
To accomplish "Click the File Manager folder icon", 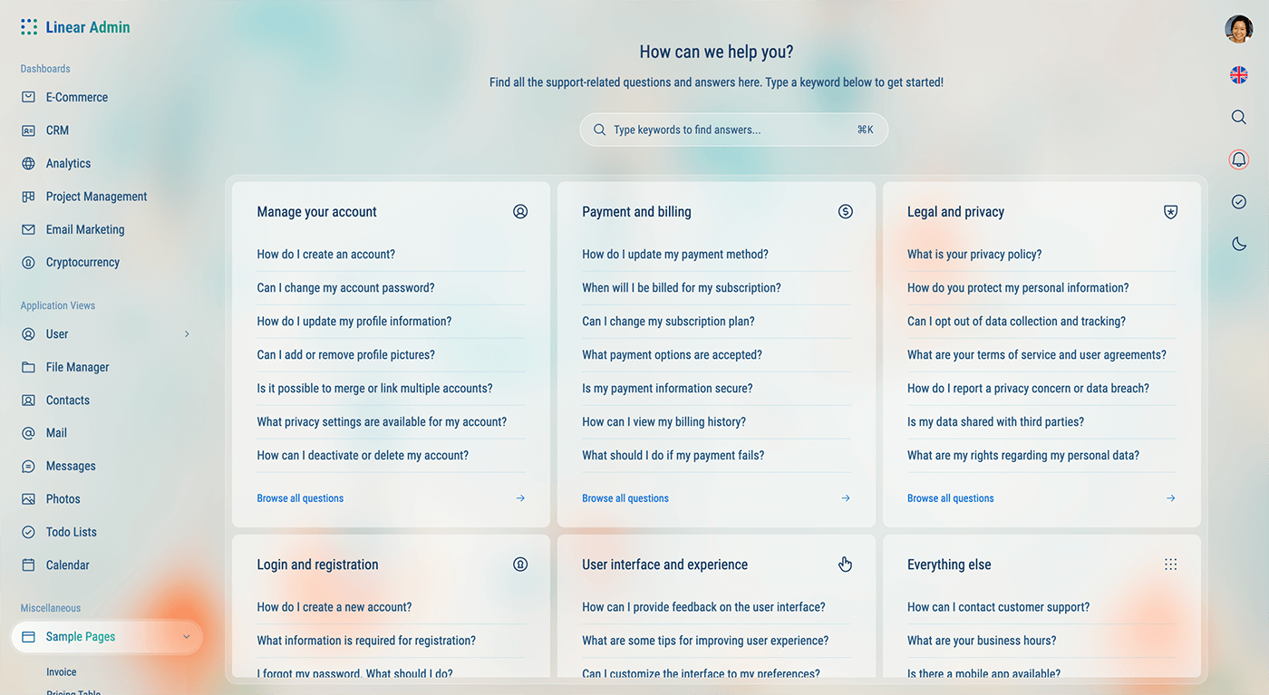I will 29,367.
